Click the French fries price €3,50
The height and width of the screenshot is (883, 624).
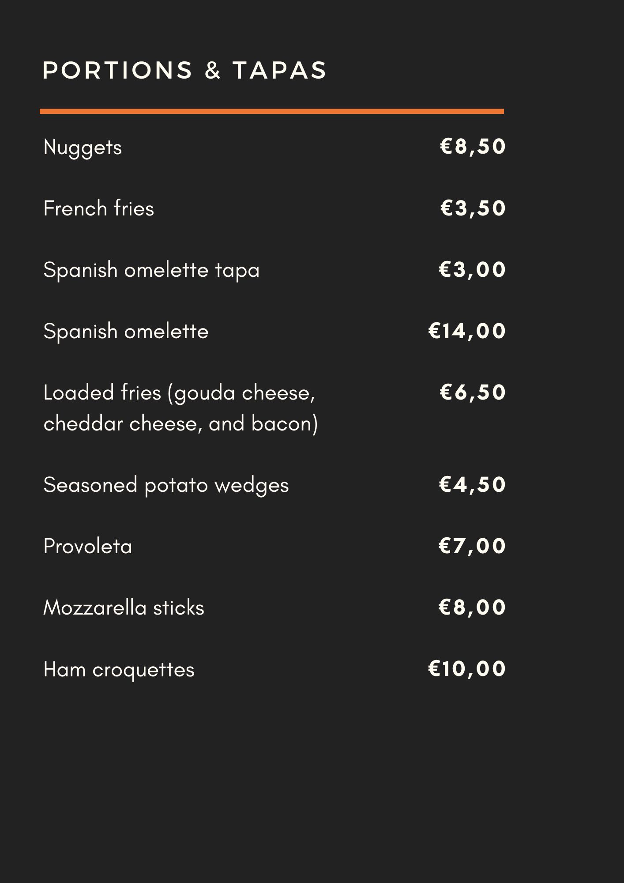(x=473, y=208)
